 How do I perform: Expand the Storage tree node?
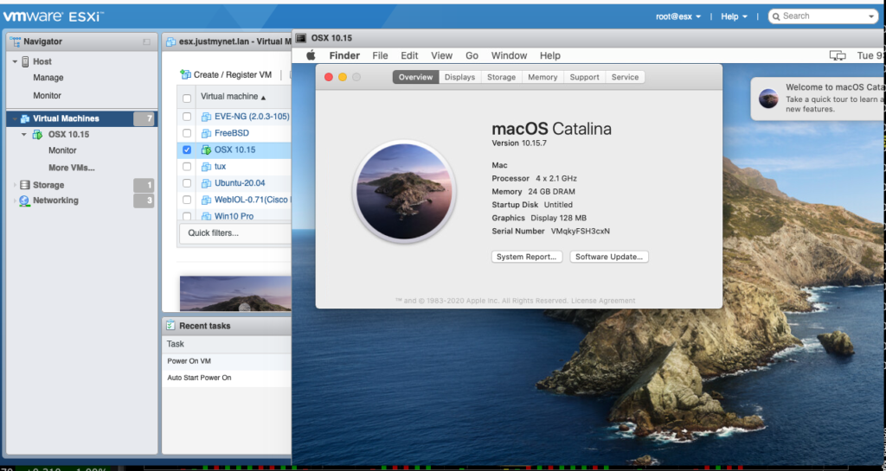pos(15,185)
